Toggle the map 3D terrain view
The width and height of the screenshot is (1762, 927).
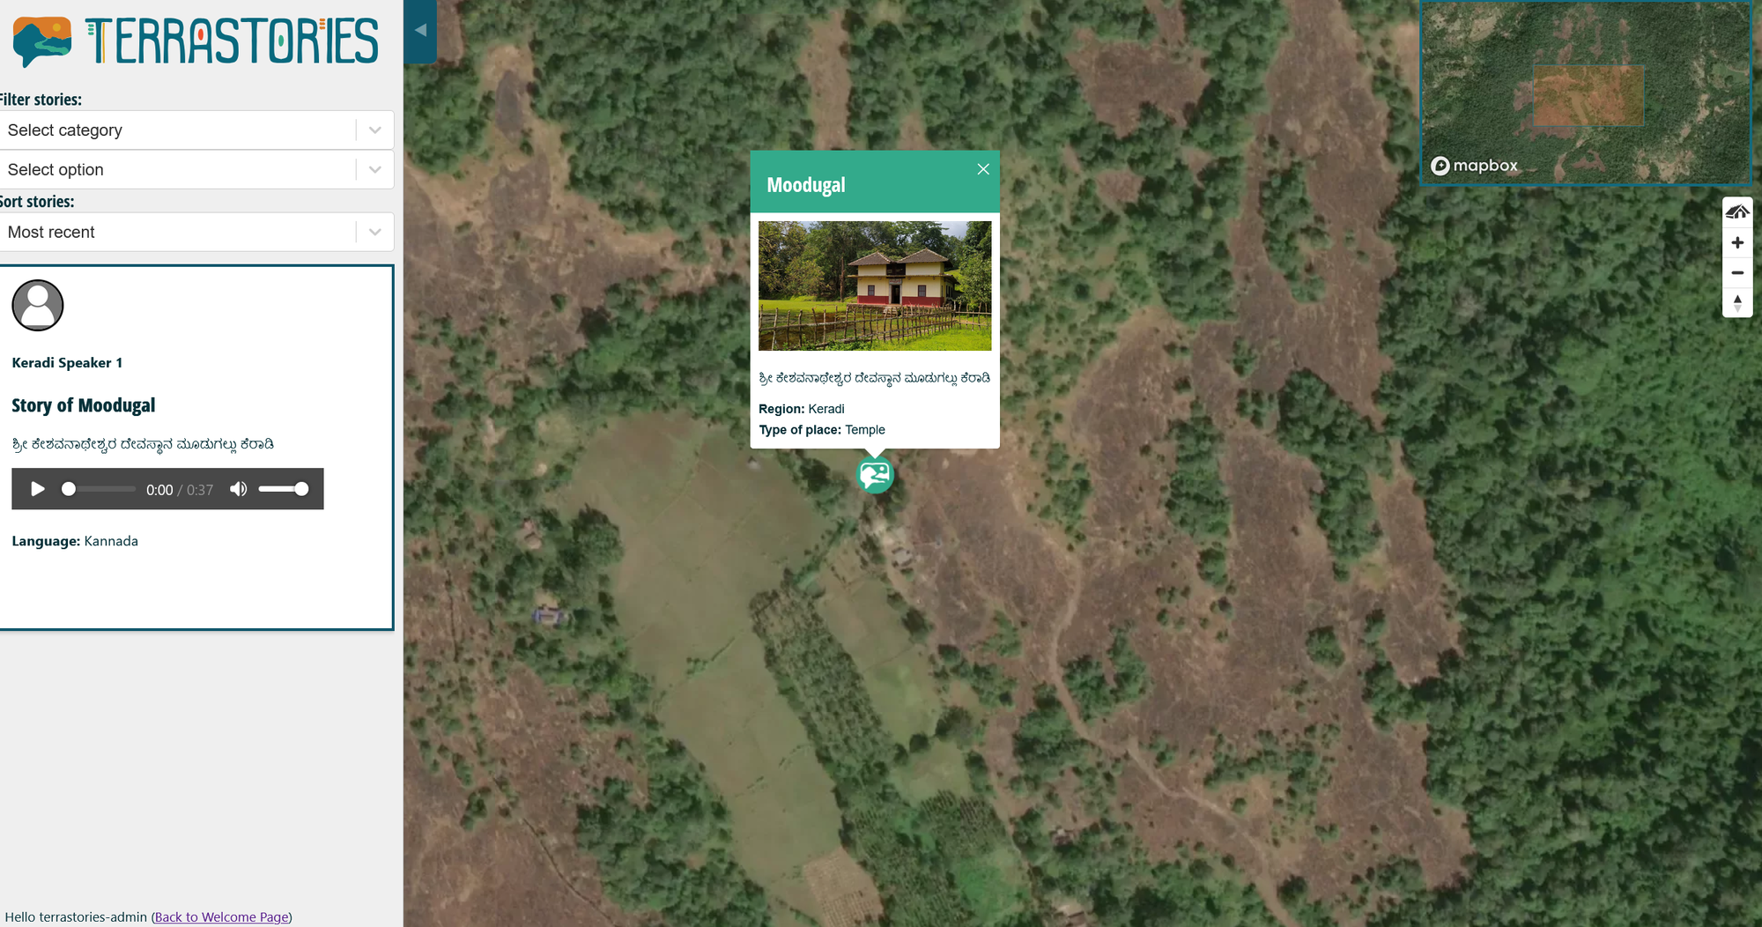coord(1737,211)
